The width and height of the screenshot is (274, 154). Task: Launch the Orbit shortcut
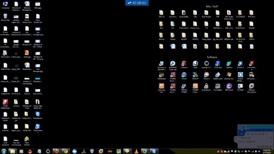[x=195, y=64]
